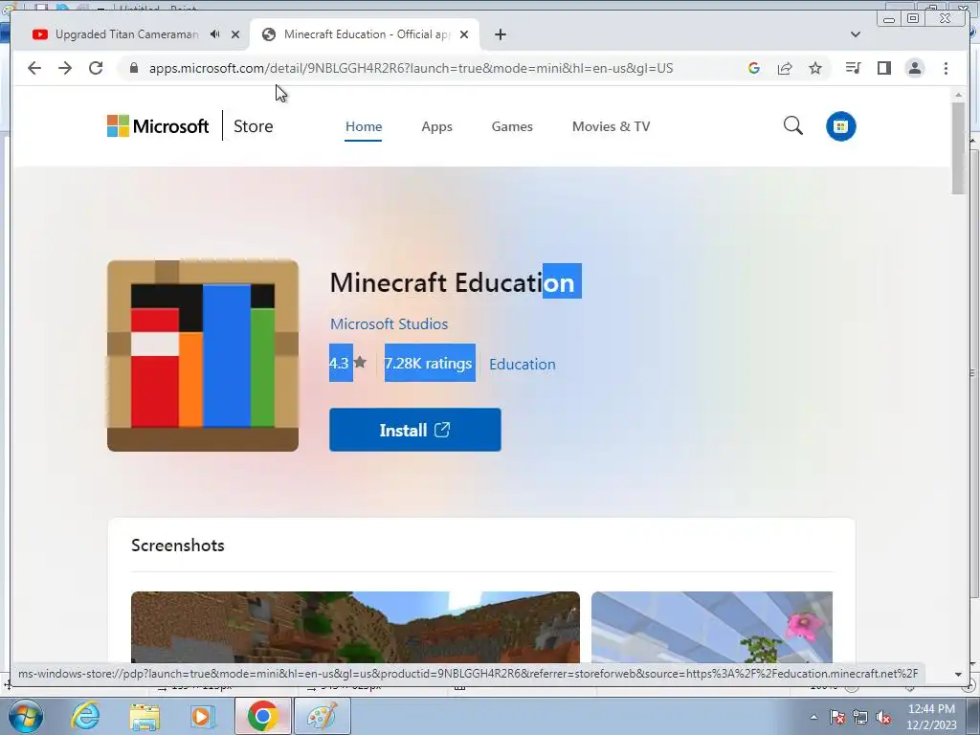The width and height of the screenshot is (980, 735).
Task: Switch to the Upgraded Titan Cameraman tab
Action: [x=127, y=34]
